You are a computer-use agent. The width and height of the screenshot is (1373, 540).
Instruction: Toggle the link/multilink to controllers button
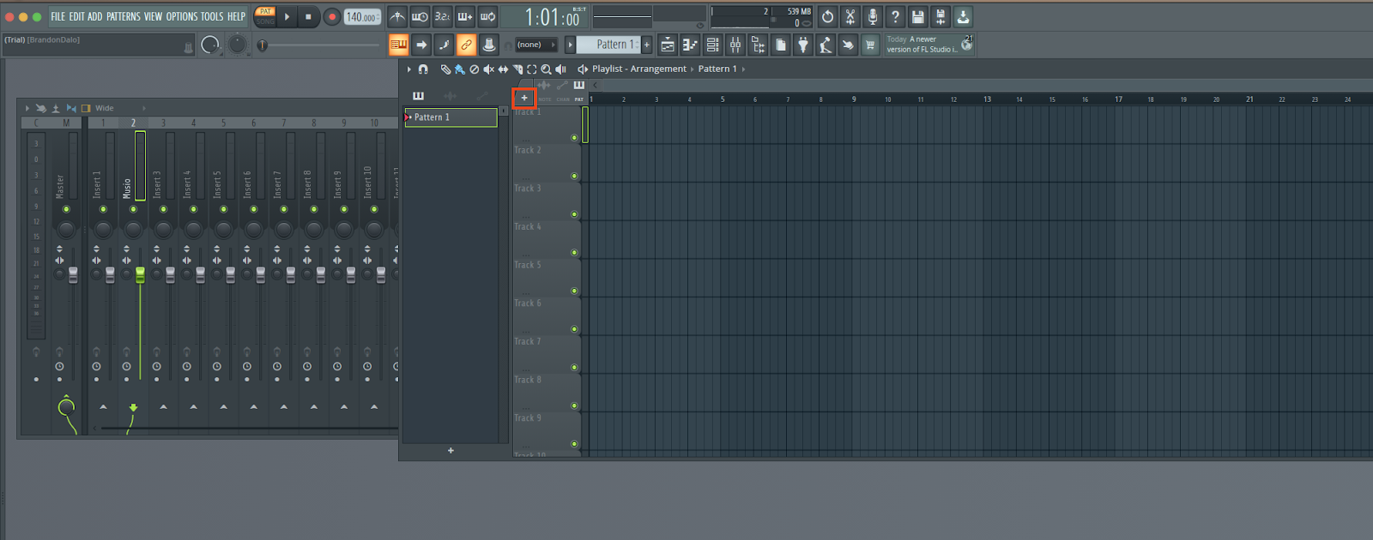(x=466, y=45)
